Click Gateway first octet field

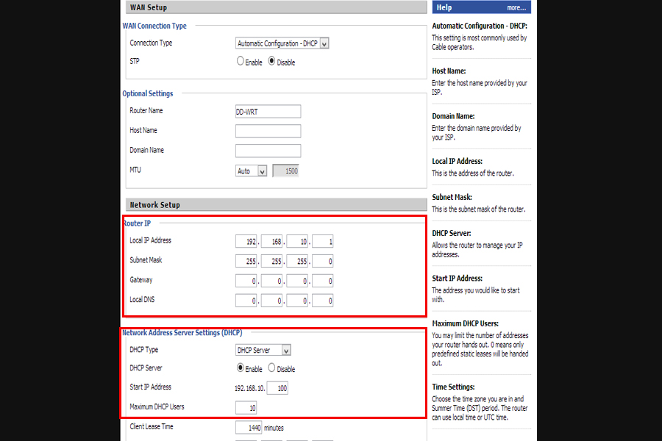click(x=246, y=281)
